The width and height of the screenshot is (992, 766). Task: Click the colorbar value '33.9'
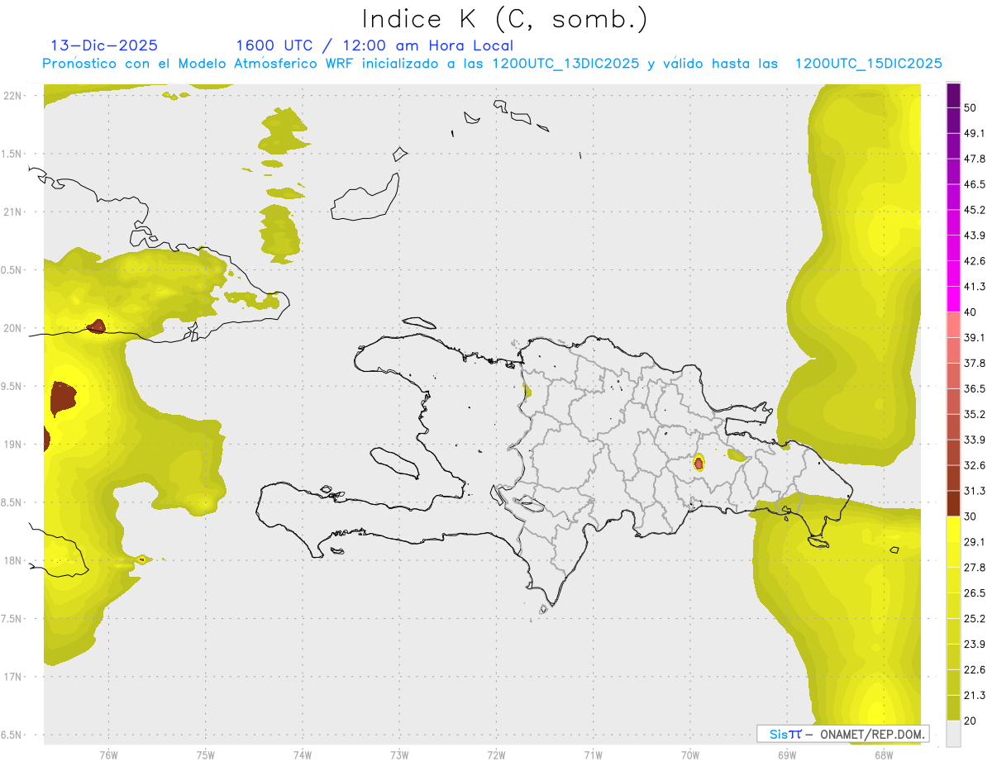[975, 440]
